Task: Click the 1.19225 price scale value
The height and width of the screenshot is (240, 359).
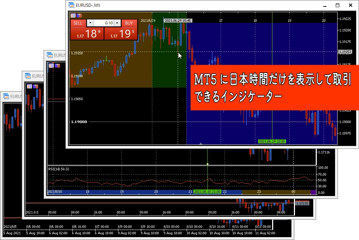Action: [x=345, y=19]
